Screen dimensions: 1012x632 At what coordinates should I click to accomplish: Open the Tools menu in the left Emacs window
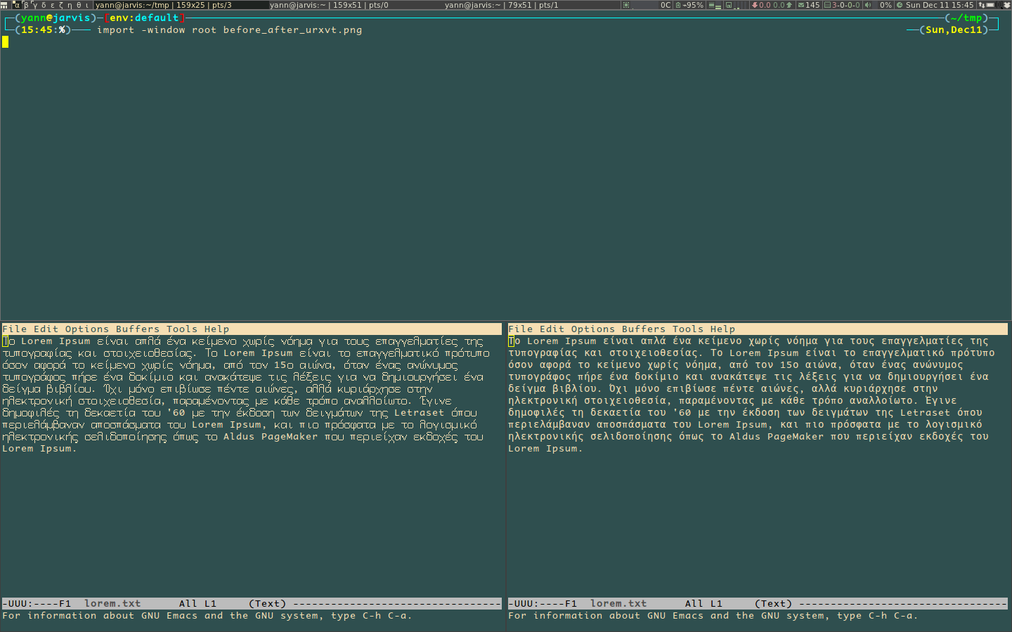[182, 329]
